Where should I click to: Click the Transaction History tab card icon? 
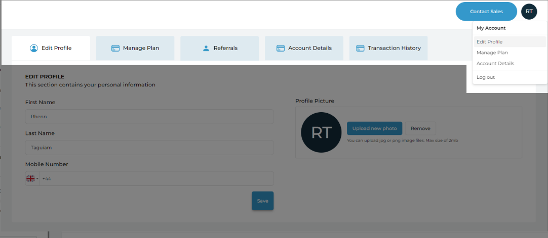click(x=360, y=48)
